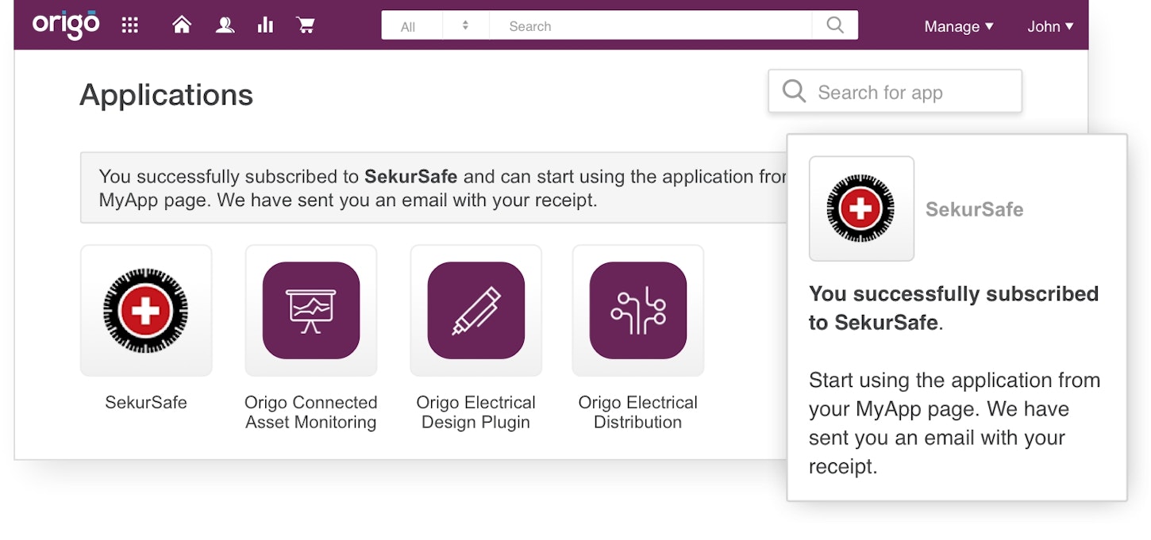Viewport: 1151px width, 540px height.
Task: Click SekurSafe thumbnail in the notification popup
Action: (x=860, y=209)
